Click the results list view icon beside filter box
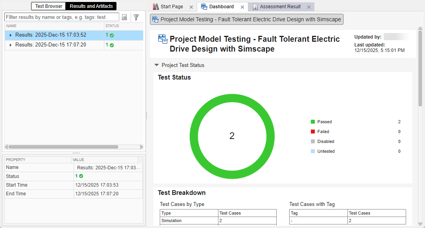The height and width of the screenshot is (228, 425). [125, 17]
